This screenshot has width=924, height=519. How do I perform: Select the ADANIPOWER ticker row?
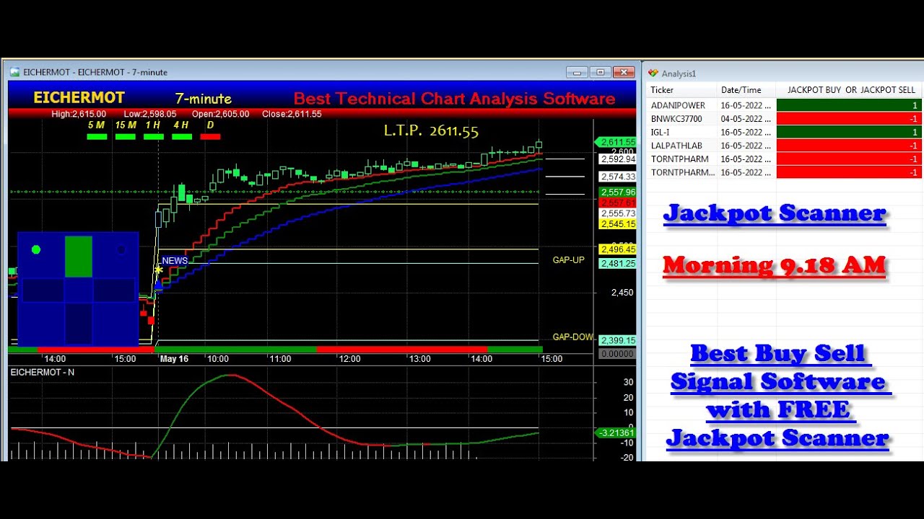coord(785,105)
